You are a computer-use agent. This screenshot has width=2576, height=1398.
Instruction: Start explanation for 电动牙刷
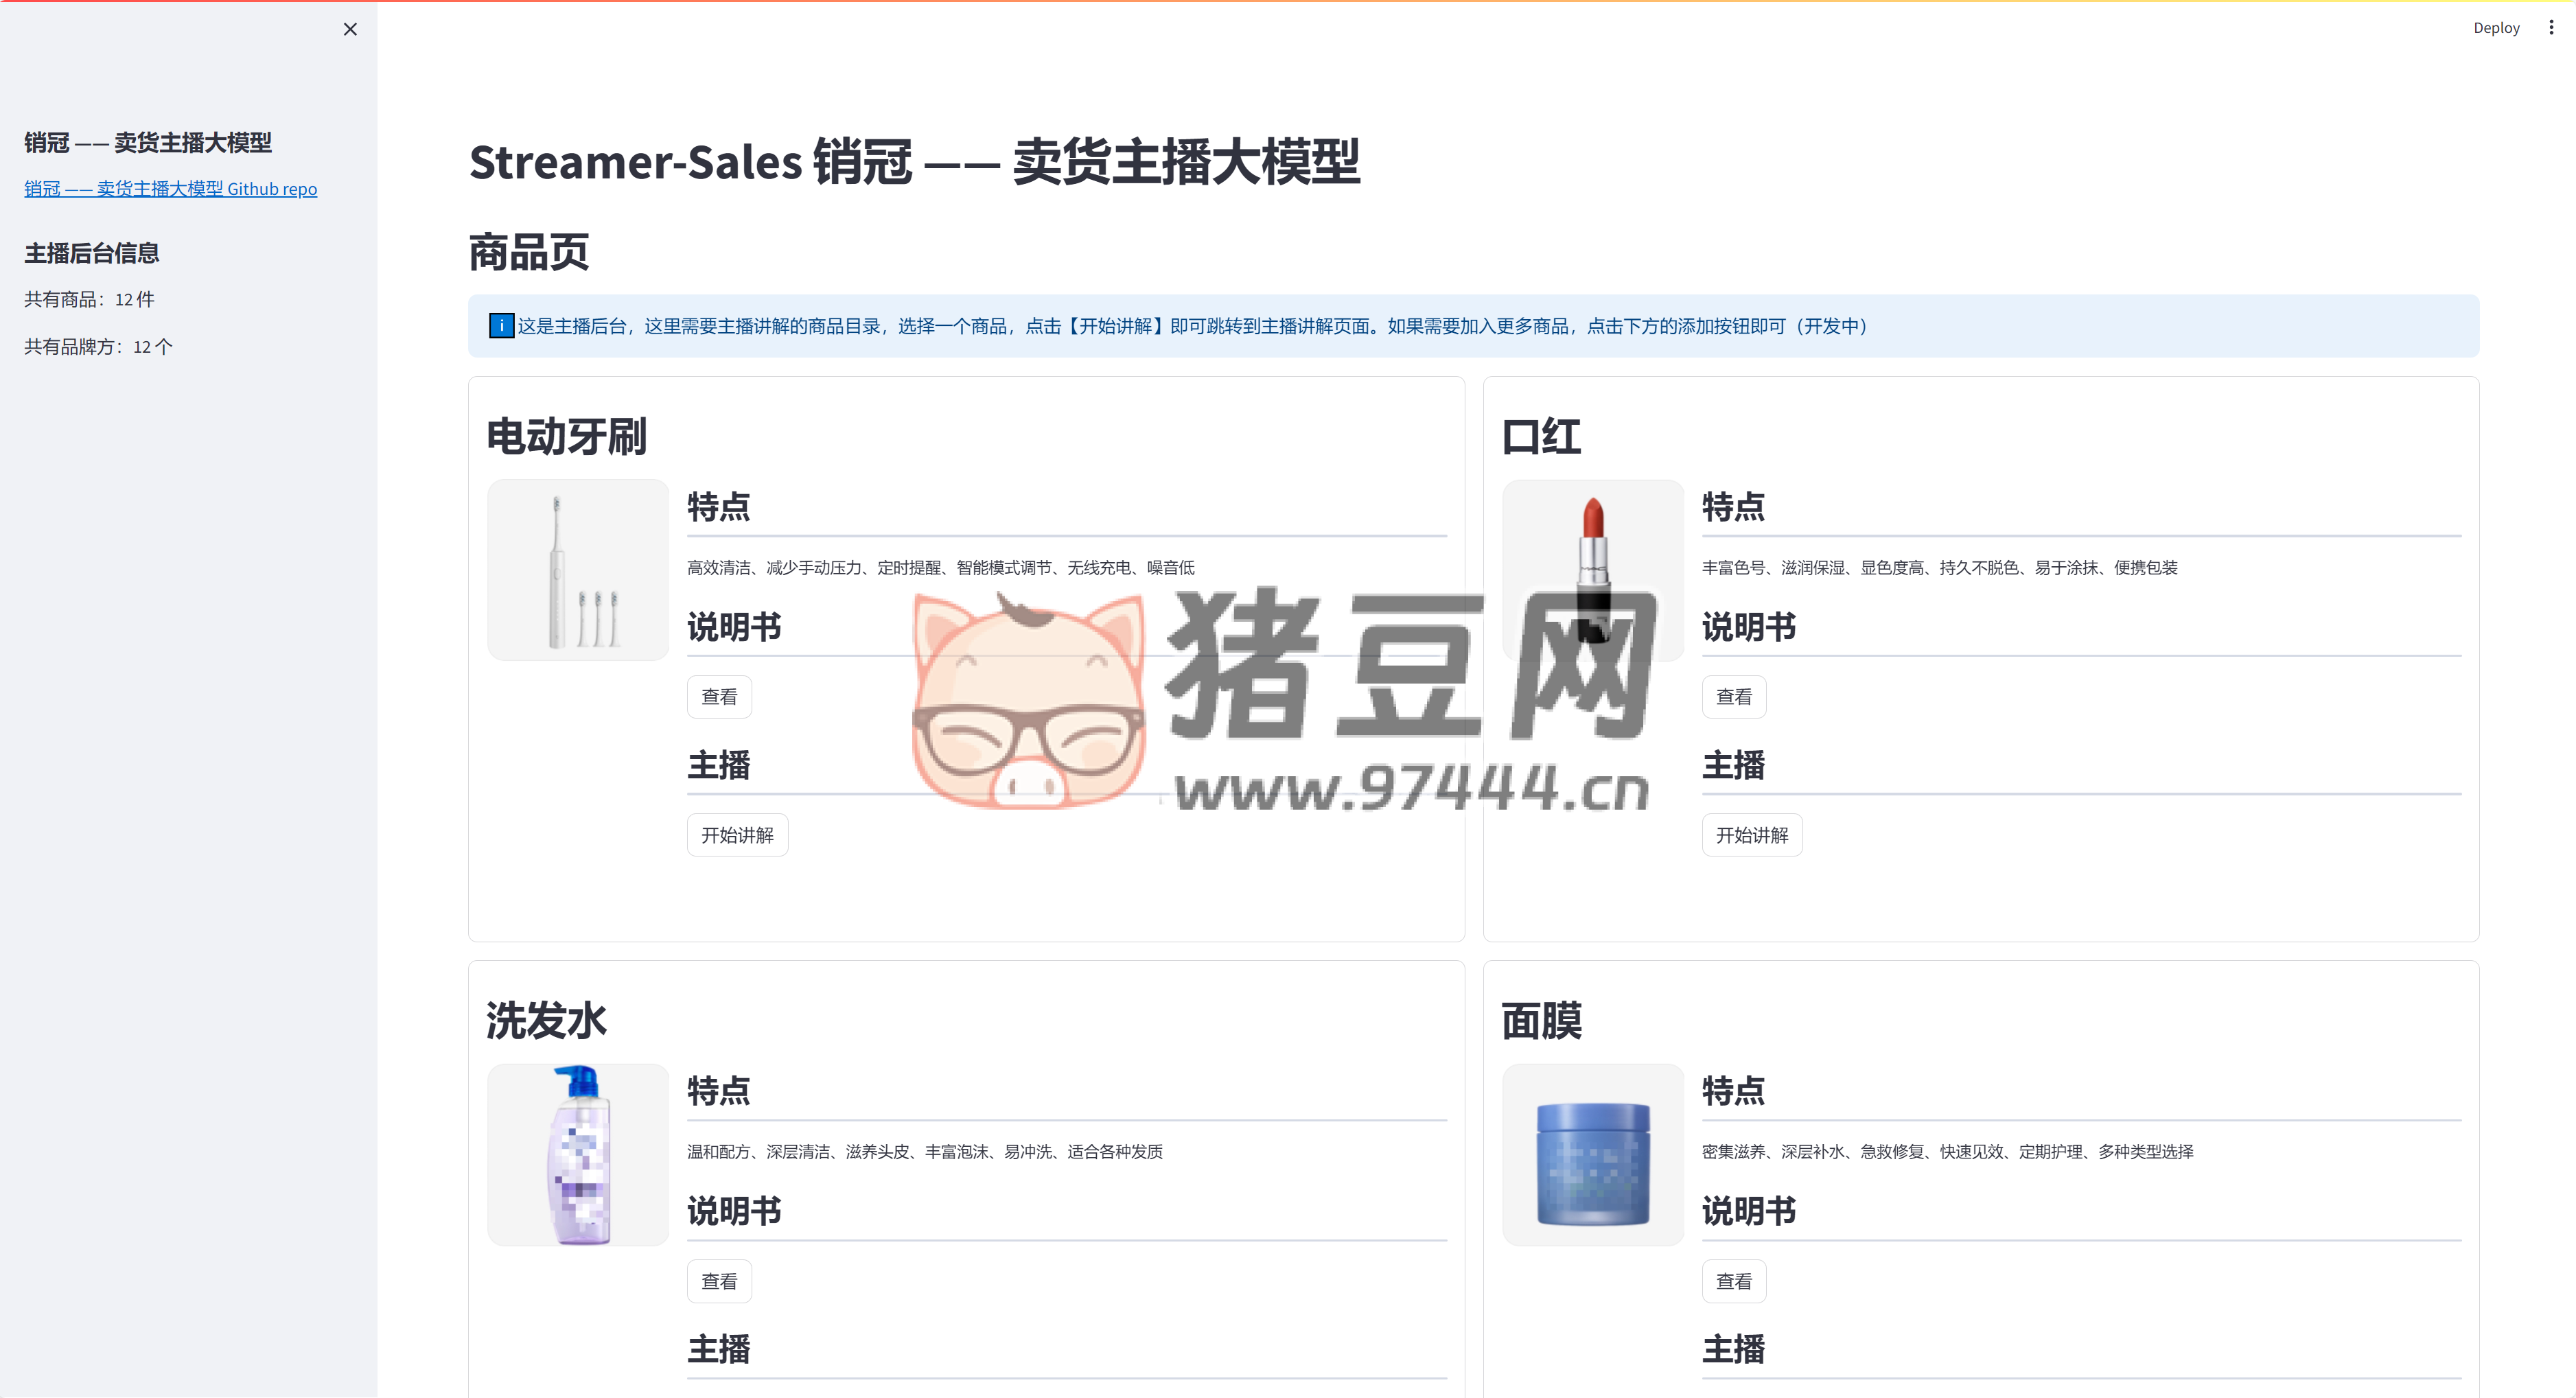[x=737, y=835]
